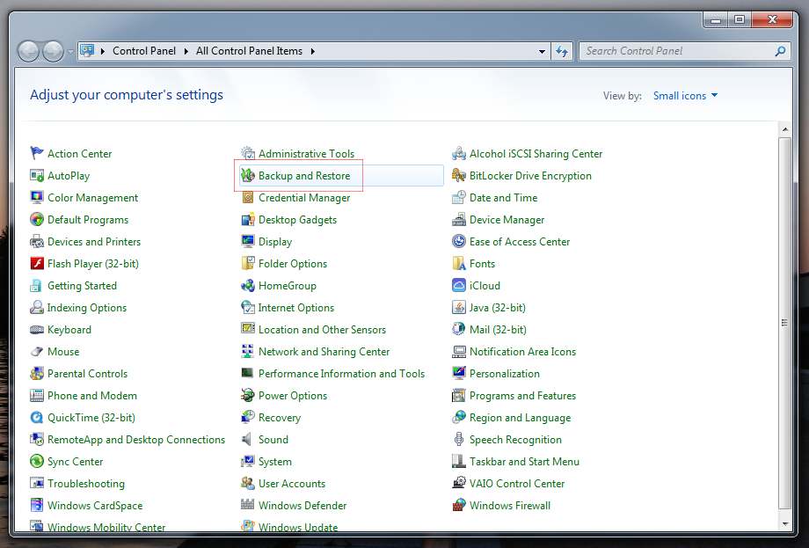Open the Windows CardSpace link
This screenshot has width=809, height=548.
pyautogui.click(x=95, y=505)
